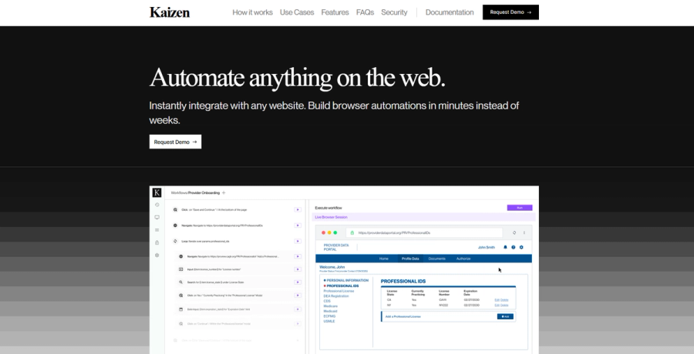The width and height of the screenshot is (694, 354).
Task: Select the Date Input calendar icon
Action: point(180,309)
